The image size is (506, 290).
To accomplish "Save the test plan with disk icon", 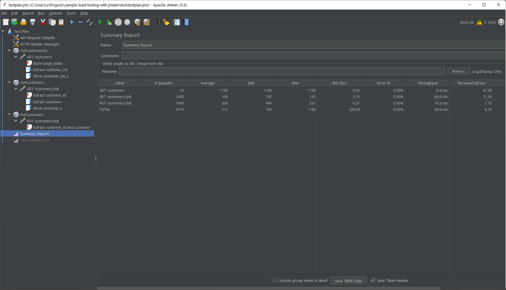I will tap(33, 22).
